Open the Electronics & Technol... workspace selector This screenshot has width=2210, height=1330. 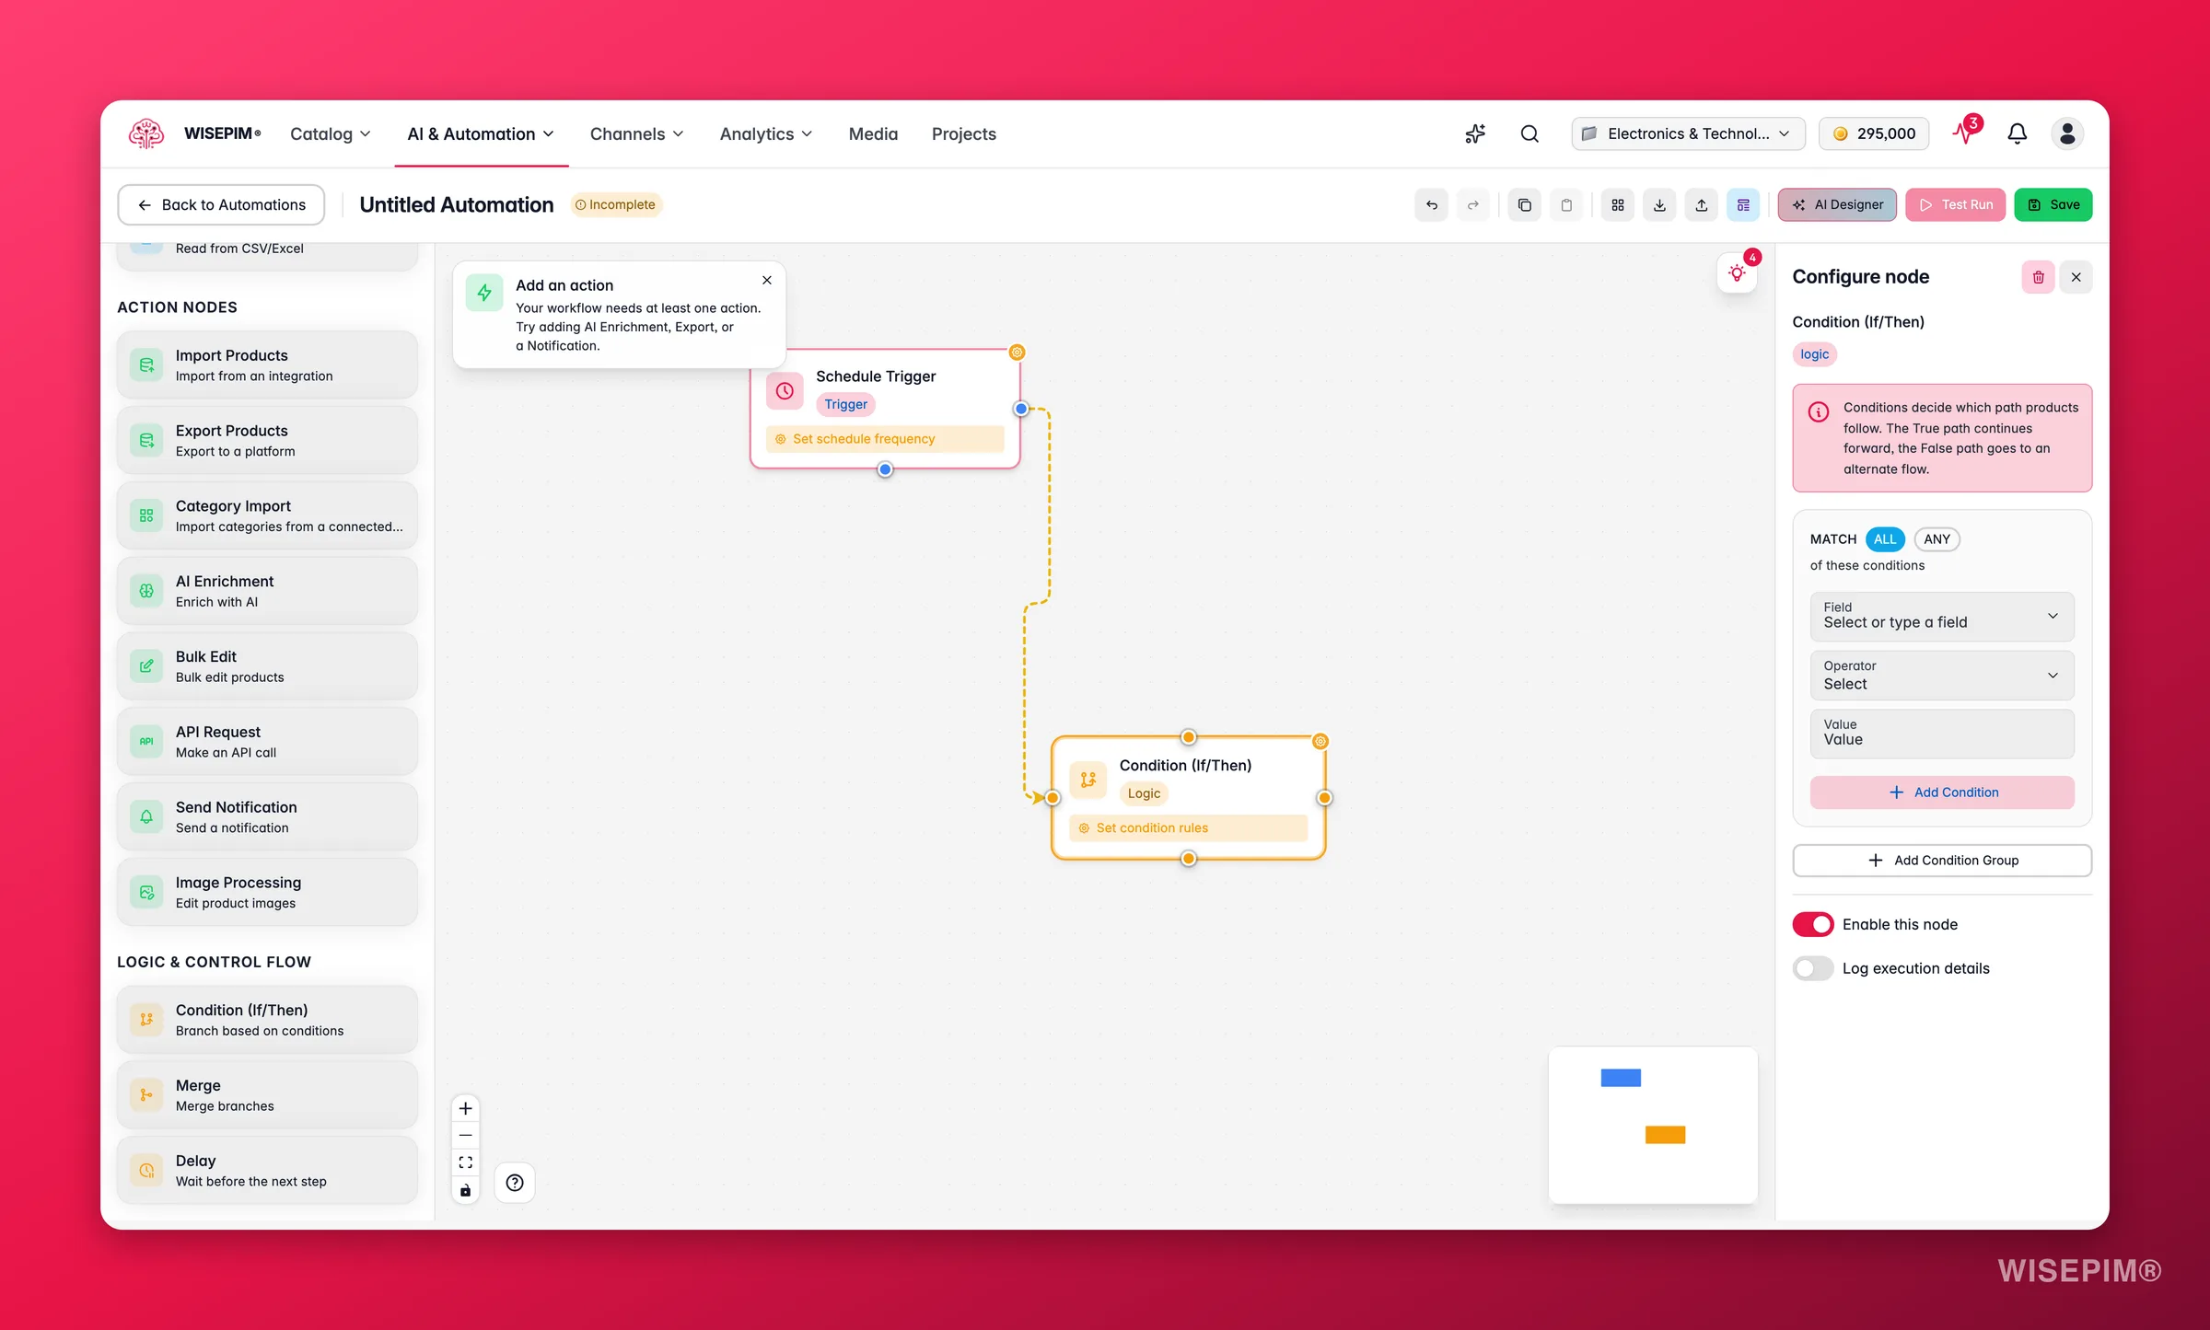(x=1687, y=133)
